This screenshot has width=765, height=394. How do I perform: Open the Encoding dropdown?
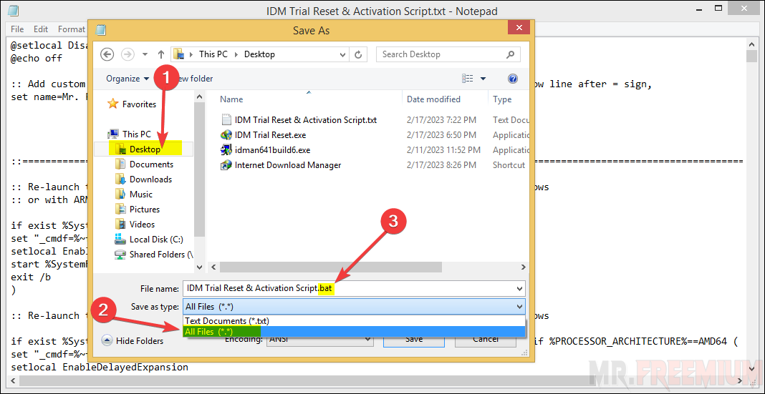pyautogui.click(x=320, y=340)
